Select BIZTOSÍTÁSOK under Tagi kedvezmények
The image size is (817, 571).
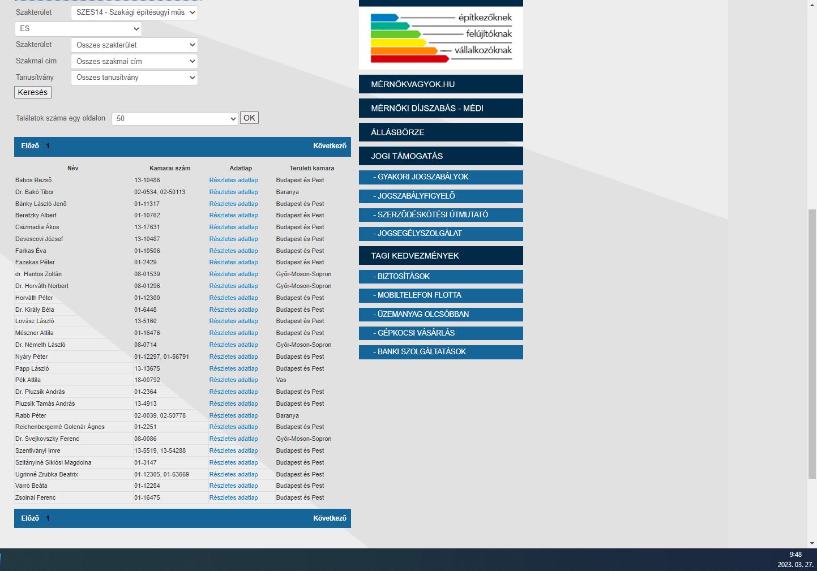pos(441,277)
